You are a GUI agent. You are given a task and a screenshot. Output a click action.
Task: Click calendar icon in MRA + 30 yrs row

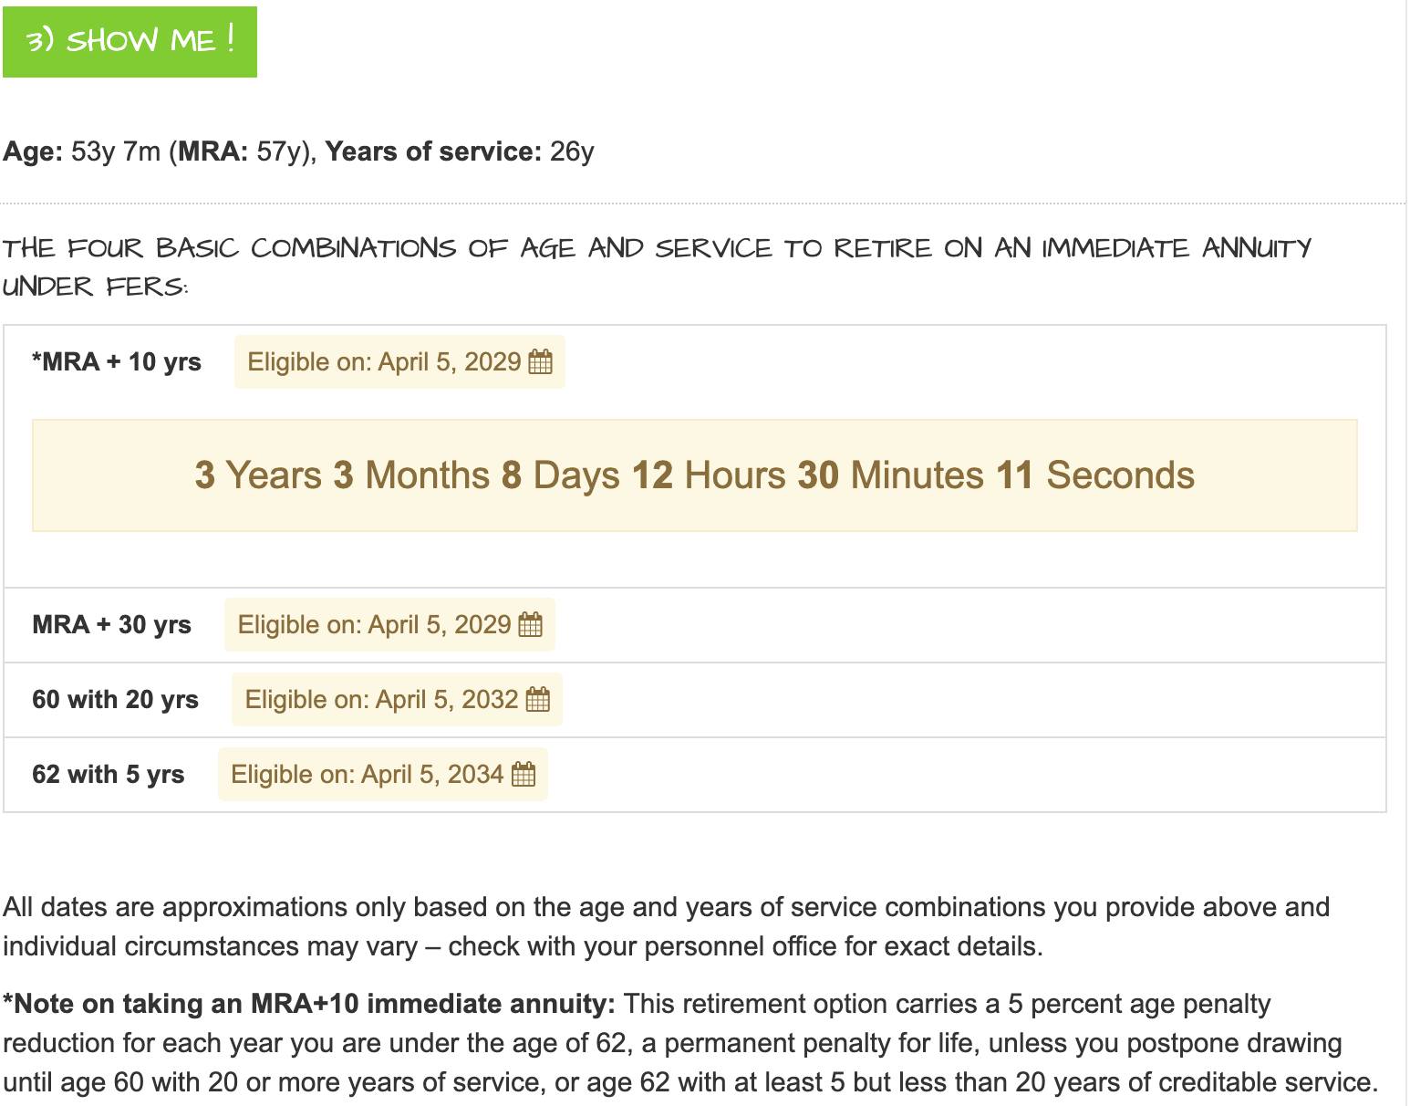[x=530, y=625]
